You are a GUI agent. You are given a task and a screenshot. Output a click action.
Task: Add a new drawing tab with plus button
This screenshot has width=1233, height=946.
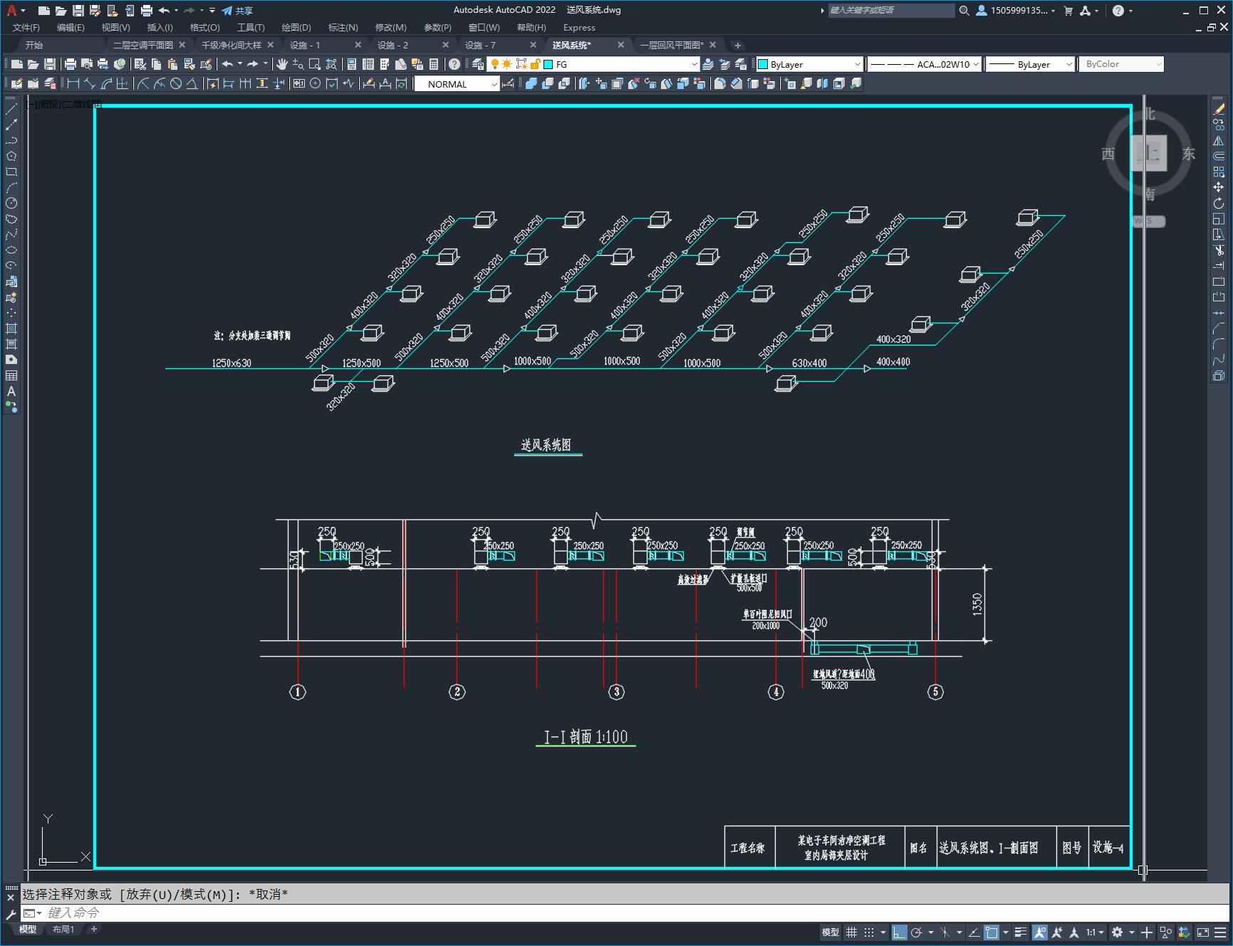[737, 45]
